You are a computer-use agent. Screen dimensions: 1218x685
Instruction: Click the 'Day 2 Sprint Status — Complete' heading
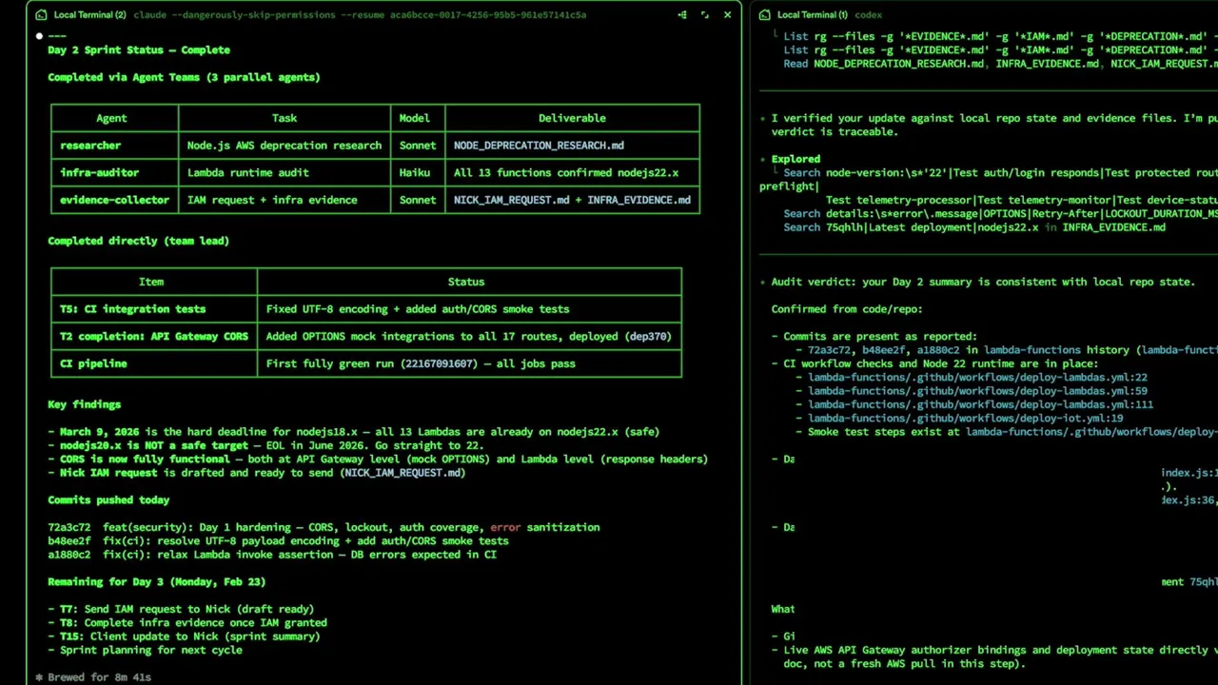coord(139,49)
